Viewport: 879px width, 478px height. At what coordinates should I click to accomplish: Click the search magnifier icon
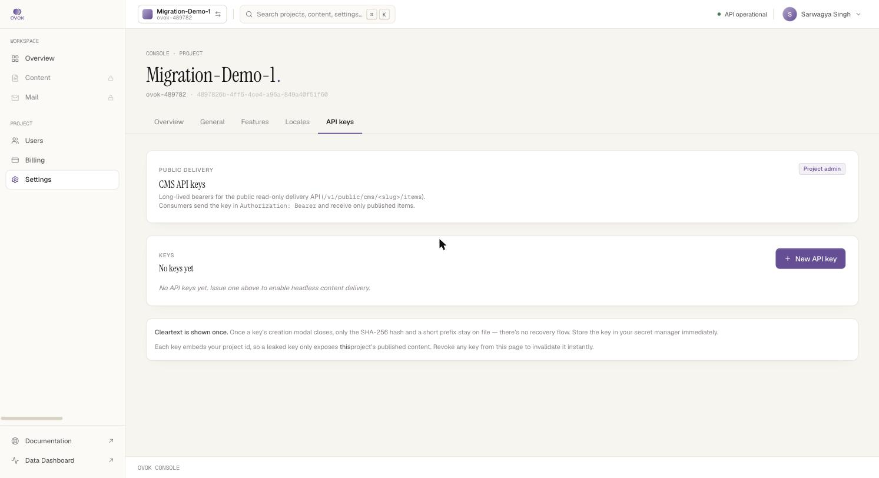249,14
